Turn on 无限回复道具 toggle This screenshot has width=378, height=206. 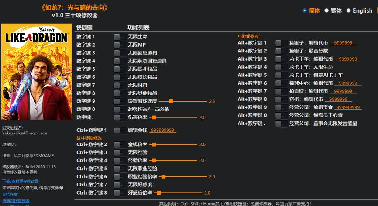[x=120, y=53]
